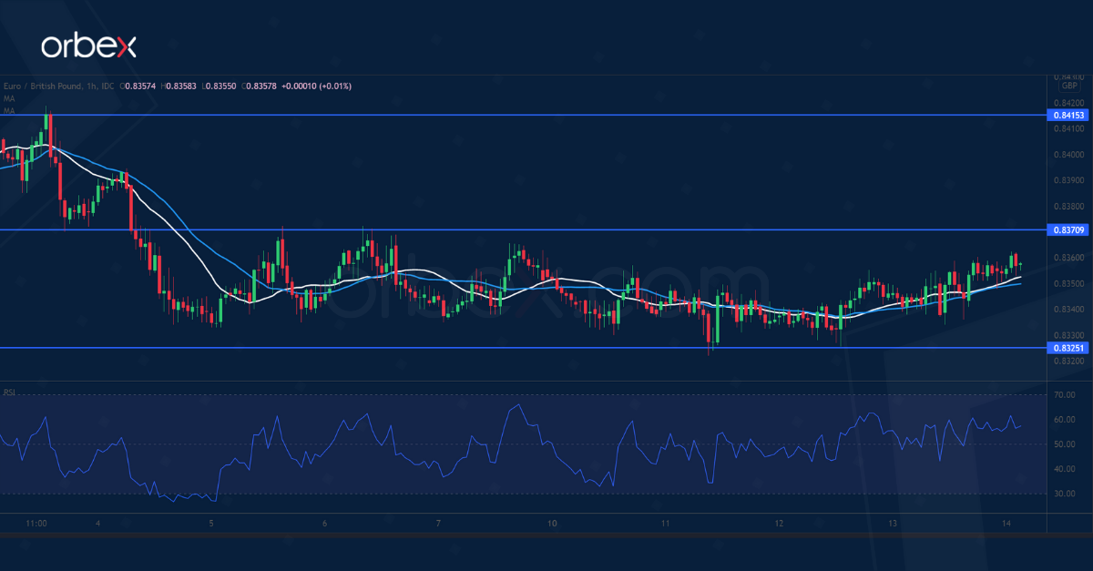Click the opening price value 0.83574
The image size is (1093, 571).
pyautogui.click(x=139, y=86)
